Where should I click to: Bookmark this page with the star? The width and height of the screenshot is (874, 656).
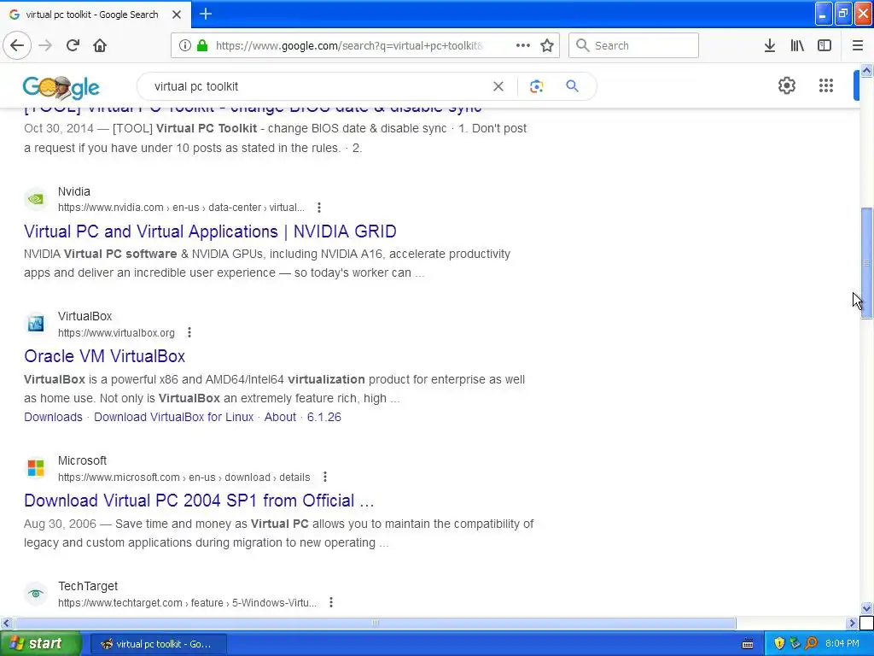pos(547,46)
